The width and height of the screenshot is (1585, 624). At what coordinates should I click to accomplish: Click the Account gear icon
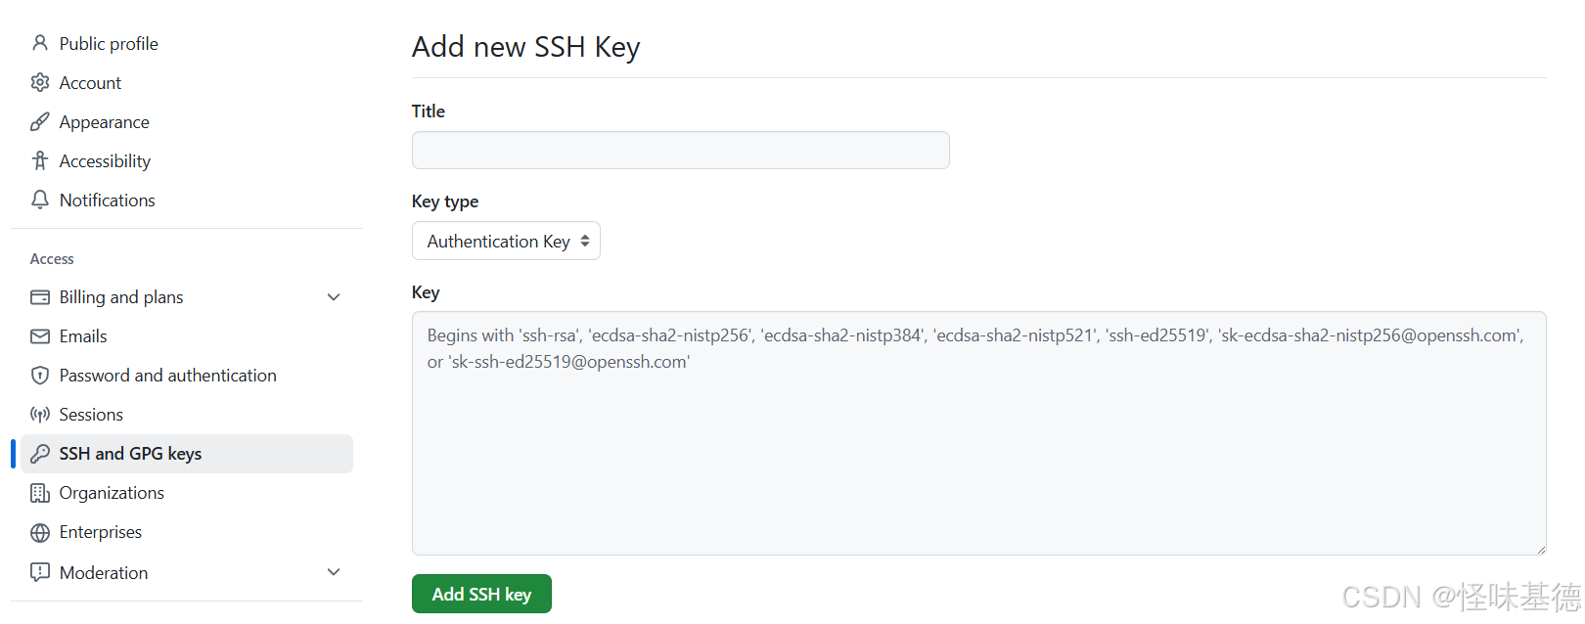[x=39, y=82]
